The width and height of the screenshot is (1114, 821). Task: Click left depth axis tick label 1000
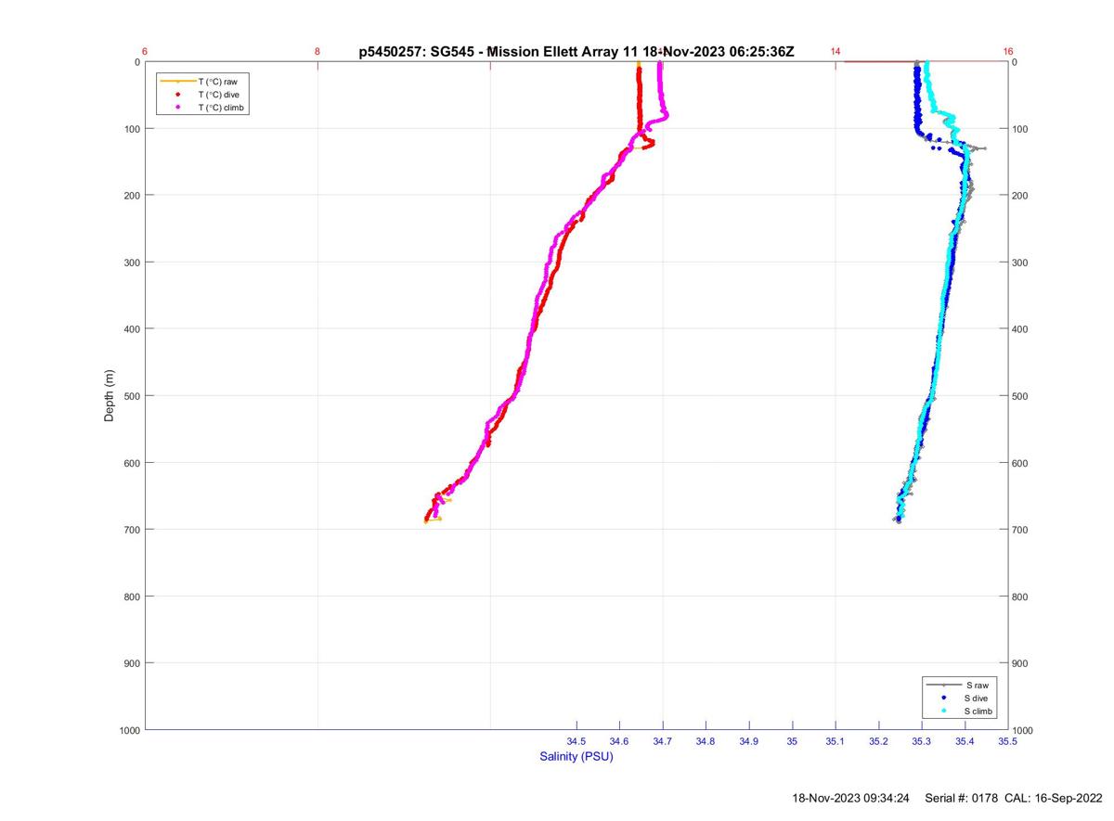(128, 730)
